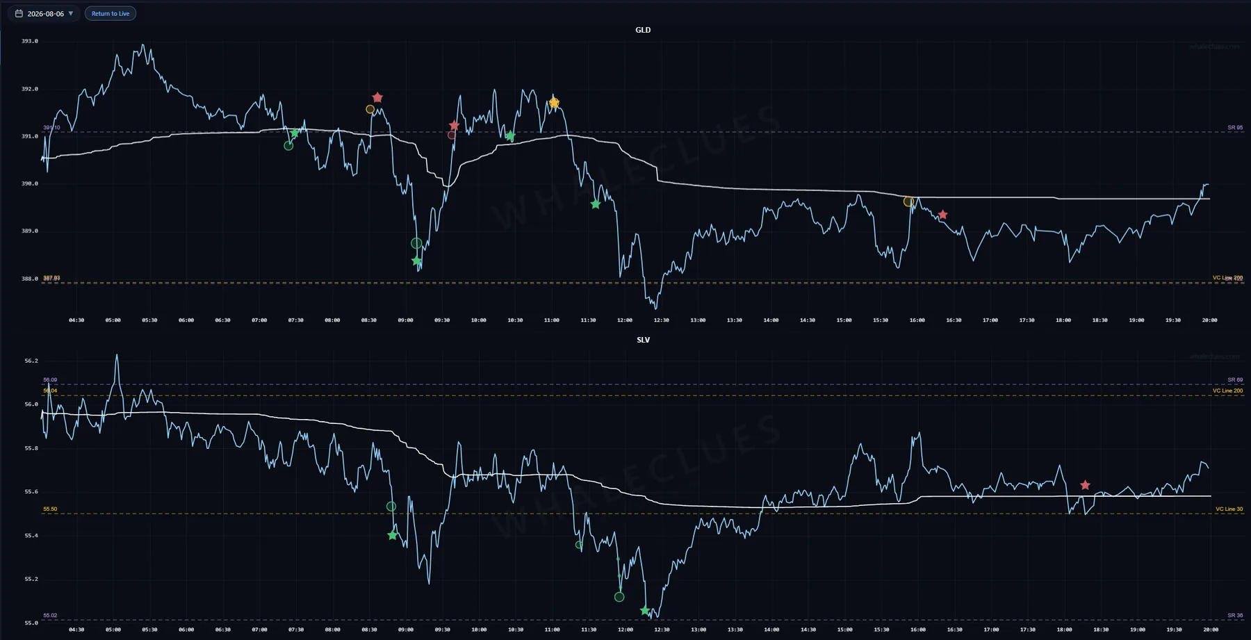
Task: Select the green circle marker near 09:10 on GLD
Action: [416, 243]
